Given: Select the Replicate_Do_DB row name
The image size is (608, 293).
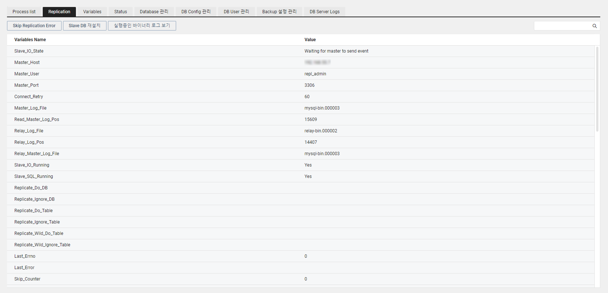Looking at the screenshot, I should [x=31, y=188].
